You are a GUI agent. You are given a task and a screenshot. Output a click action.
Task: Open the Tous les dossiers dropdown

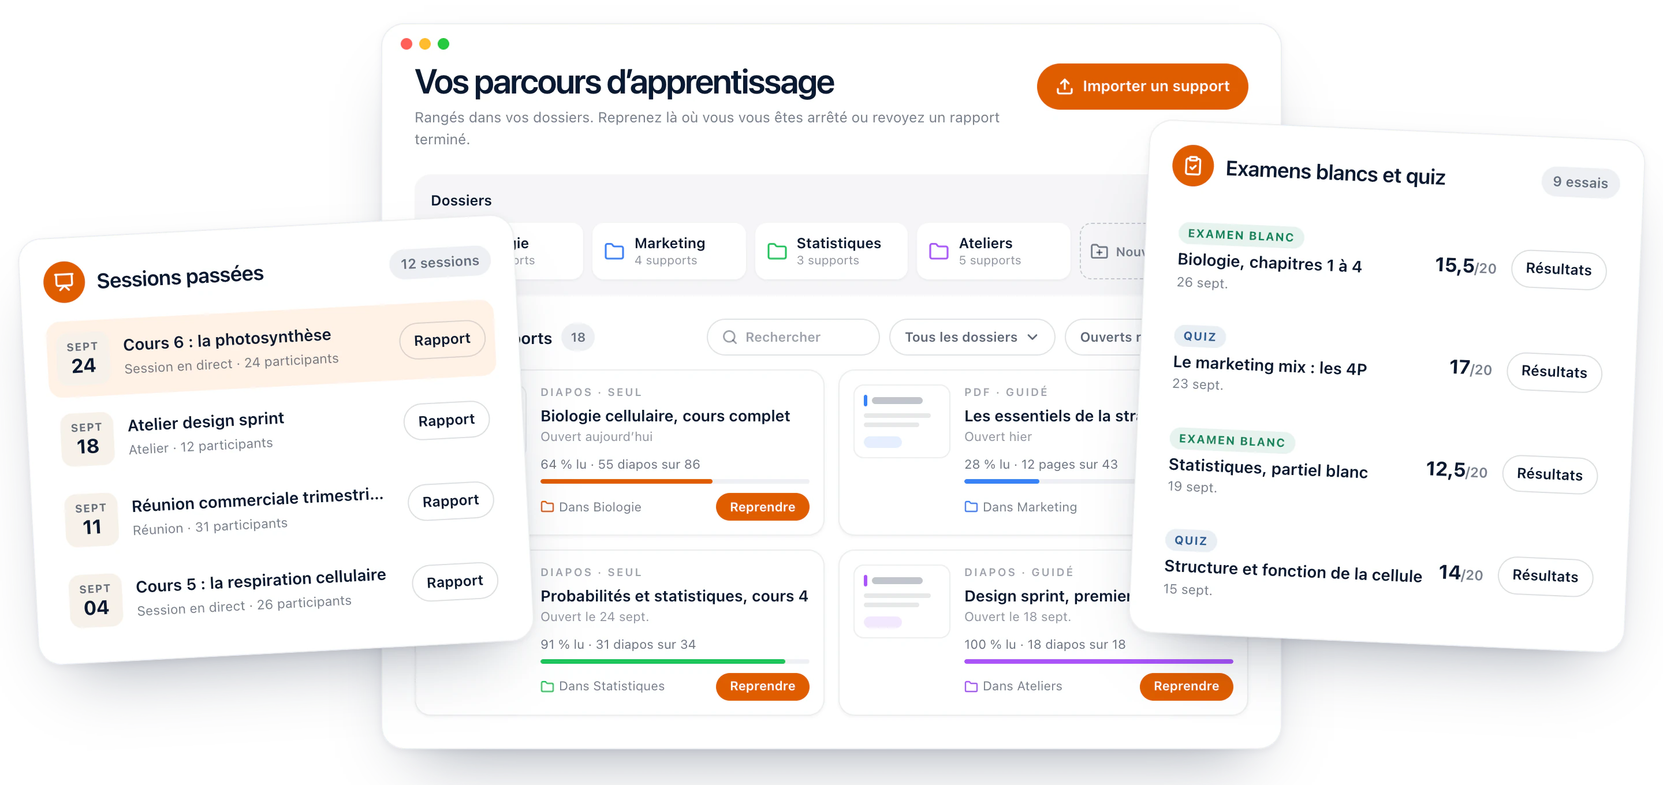point(972,337)
